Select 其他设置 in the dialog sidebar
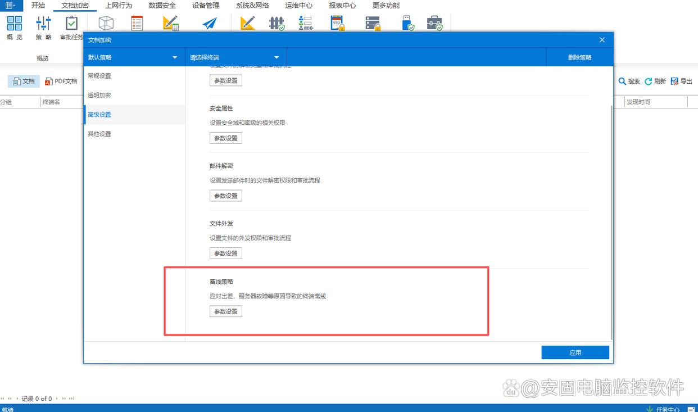 (134, 134)
